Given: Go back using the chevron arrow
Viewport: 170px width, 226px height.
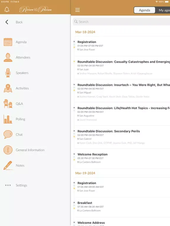Looking at the screenshot, I should click(x=7, y=22).
